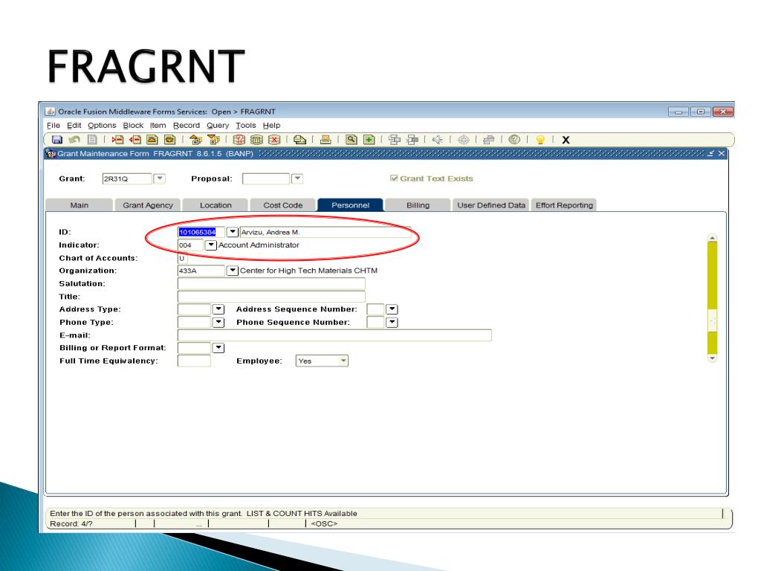This screenshot has height=571, width=761.
Task: Open the Organization dropdown arrow
Action: point(233,271)
